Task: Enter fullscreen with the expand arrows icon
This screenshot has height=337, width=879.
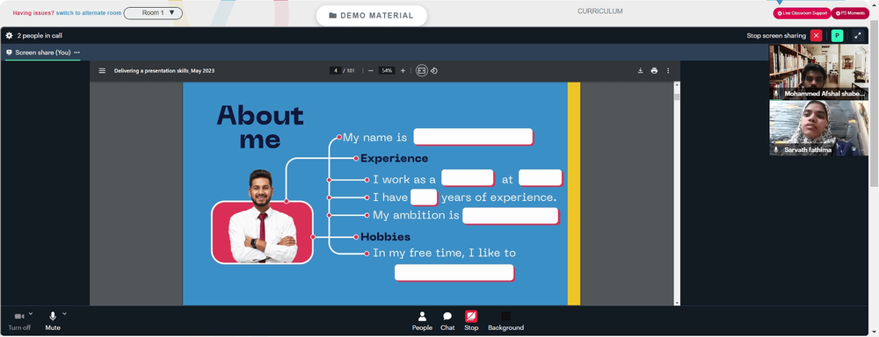Action: point(858,35)
